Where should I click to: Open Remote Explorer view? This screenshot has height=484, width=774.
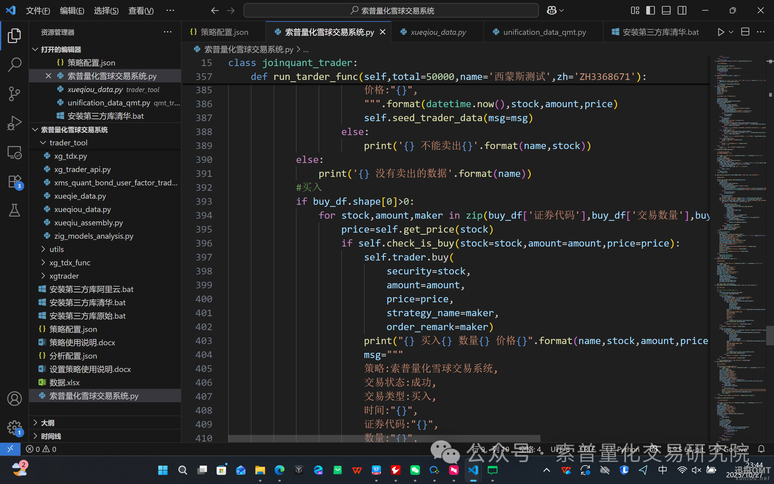tap(14, 152)
